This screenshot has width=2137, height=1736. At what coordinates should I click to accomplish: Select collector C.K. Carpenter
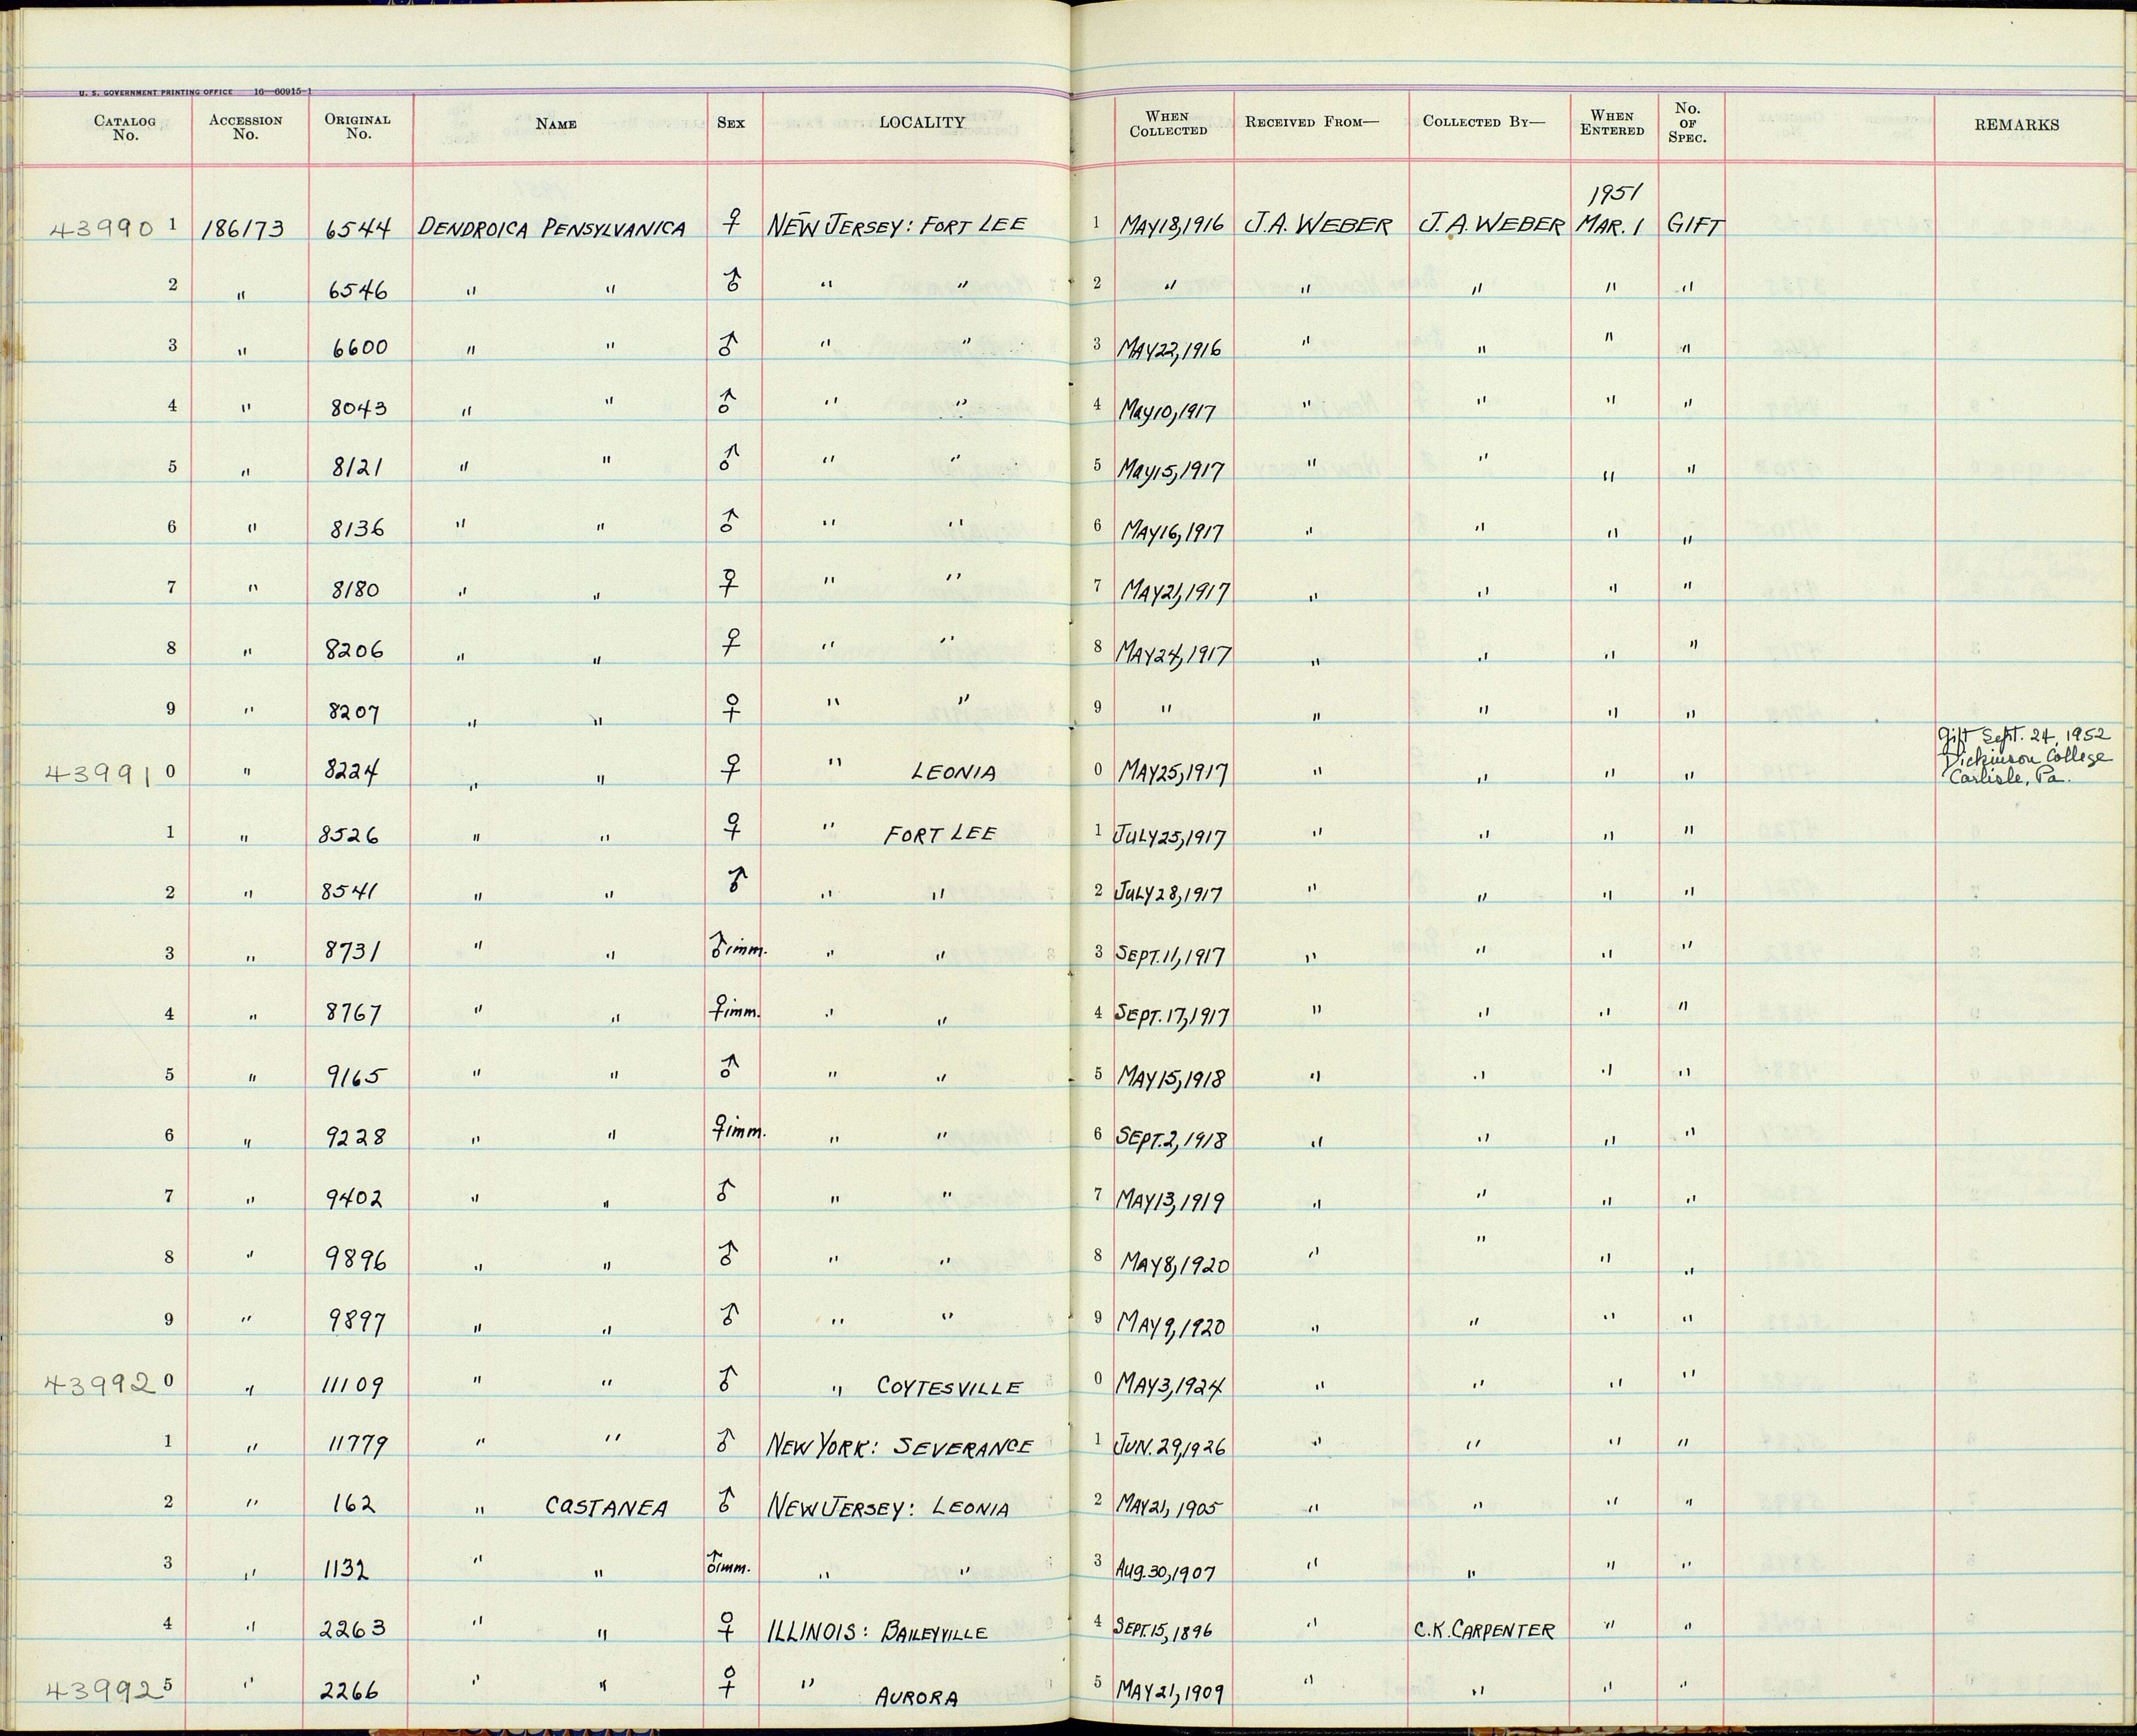click(x=1484, y=1630)
